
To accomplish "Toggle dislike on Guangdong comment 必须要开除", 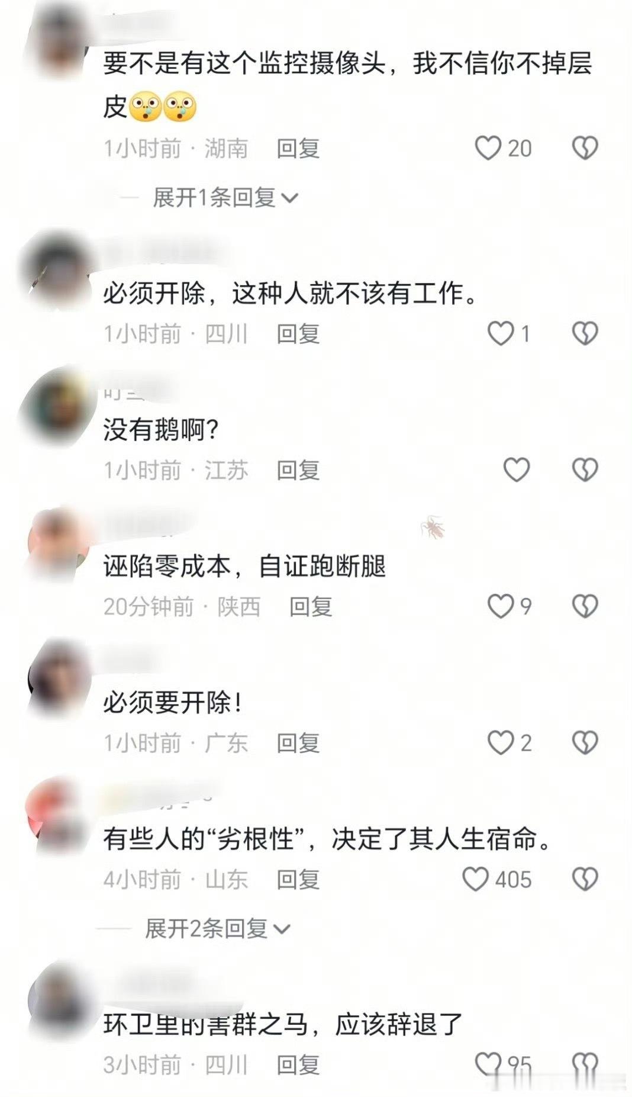I will (x=585, y=742).
